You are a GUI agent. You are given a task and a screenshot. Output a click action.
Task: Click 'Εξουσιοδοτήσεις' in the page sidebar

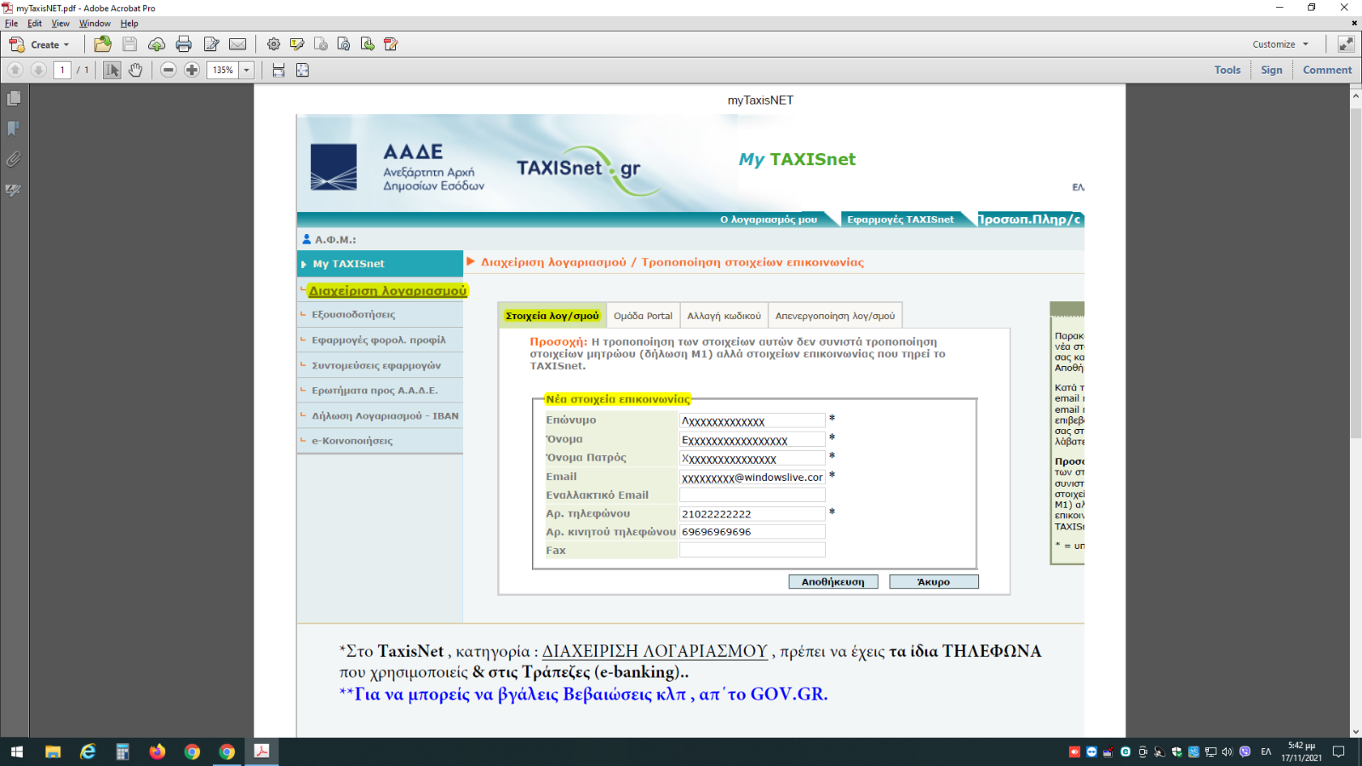[353, 314]
